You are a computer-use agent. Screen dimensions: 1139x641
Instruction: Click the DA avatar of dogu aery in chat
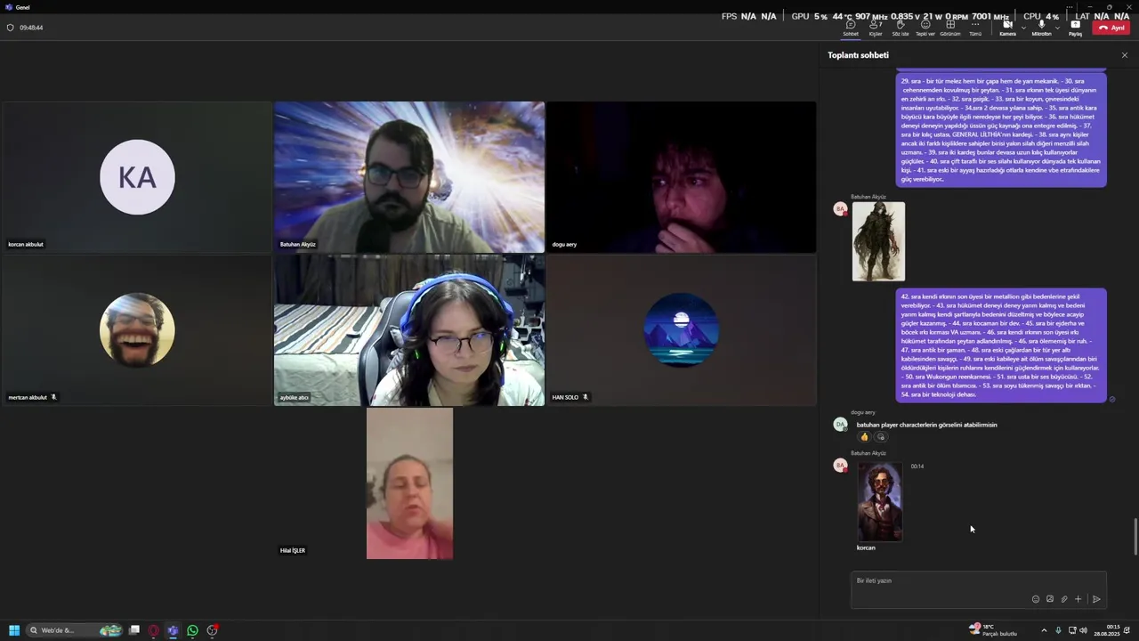pyautogui.click(x=840, y=425)
